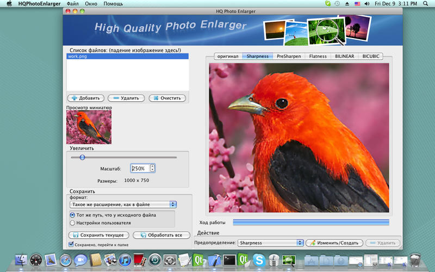
Task: Open the формат dropdown
Action: [x=123, y=205]
